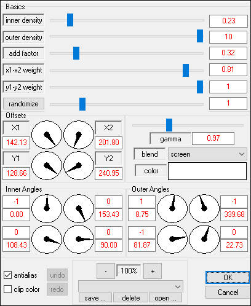Viewport: 251px width, 306px height.
Task: Open the blend mode dropdown showing screen
Action: [207, 154]
